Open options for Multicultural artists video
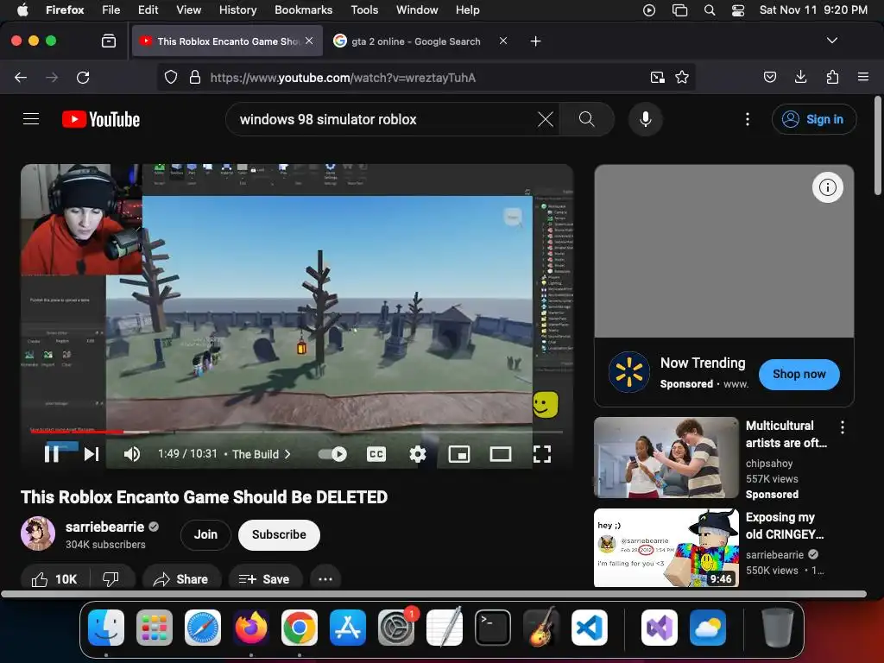Viewport: 884px width, 663px height. coord(842,426)
